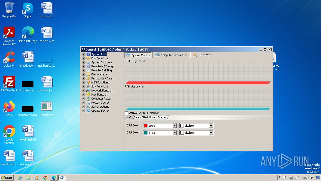Click the action center flag tray icon
Viewport: 321px width, 181px height.
point(285,178)
